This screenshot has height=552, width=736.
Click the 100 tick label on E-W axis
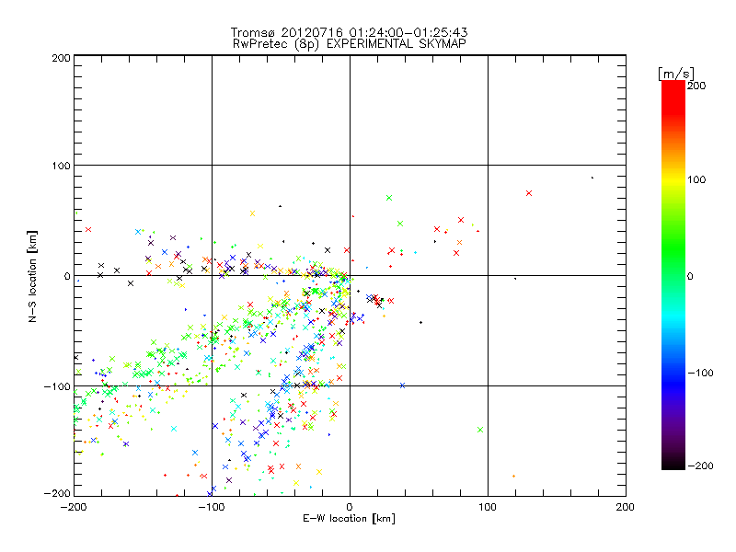tap(488, 507)
